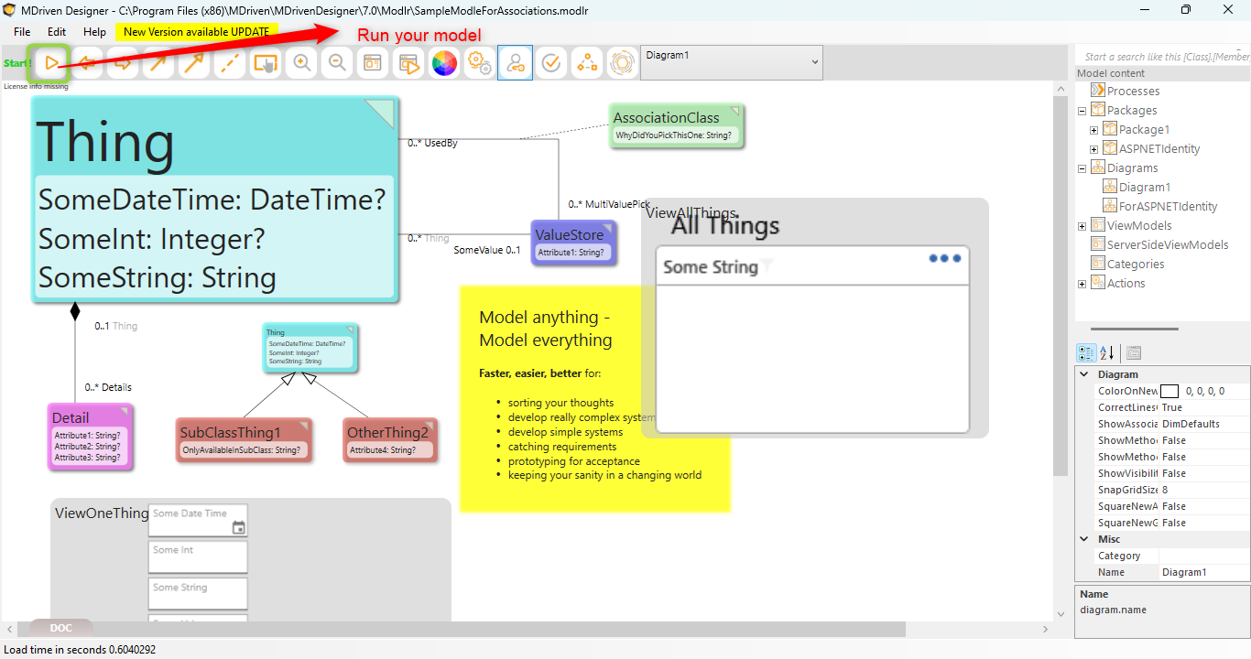Click the checkmark validate model icon
This screenshot has height=659, width=1251.
(551, 63)
